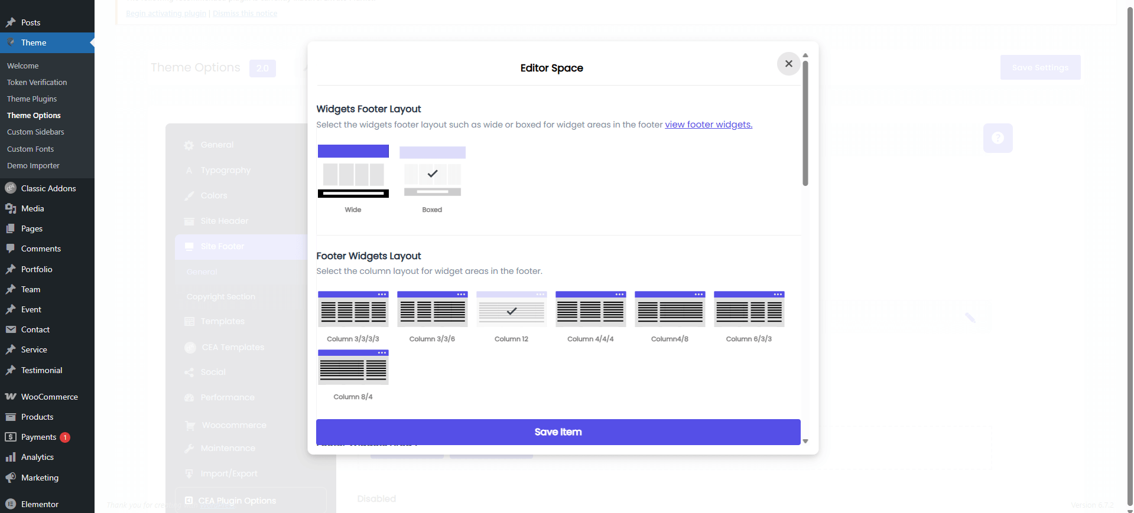Image resolution: width=1134 pixels, height=513 pixels.
Task: Open the Elementor menu item
Action: pos(40,504)
